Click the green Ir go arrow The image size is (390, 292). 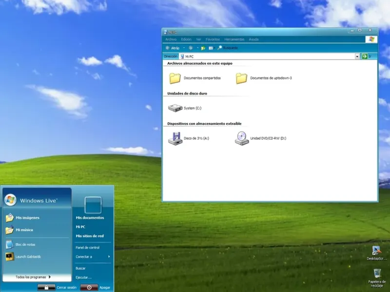[364, 56]
